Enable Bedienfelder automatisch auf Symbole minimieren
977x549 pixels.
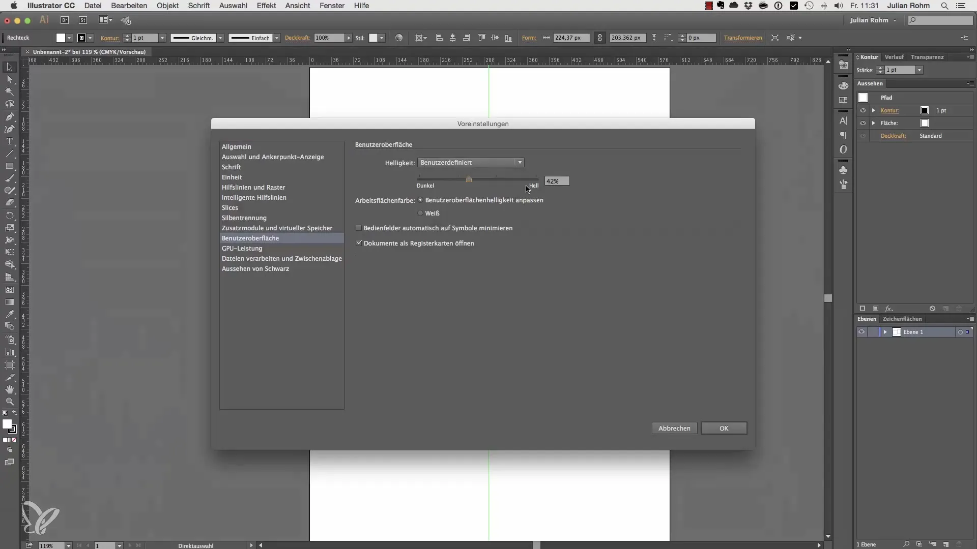359,228
